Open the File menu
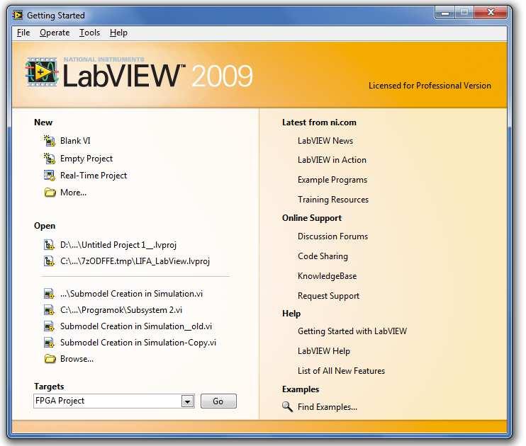The image size is (526, 446). click(23, 33)
